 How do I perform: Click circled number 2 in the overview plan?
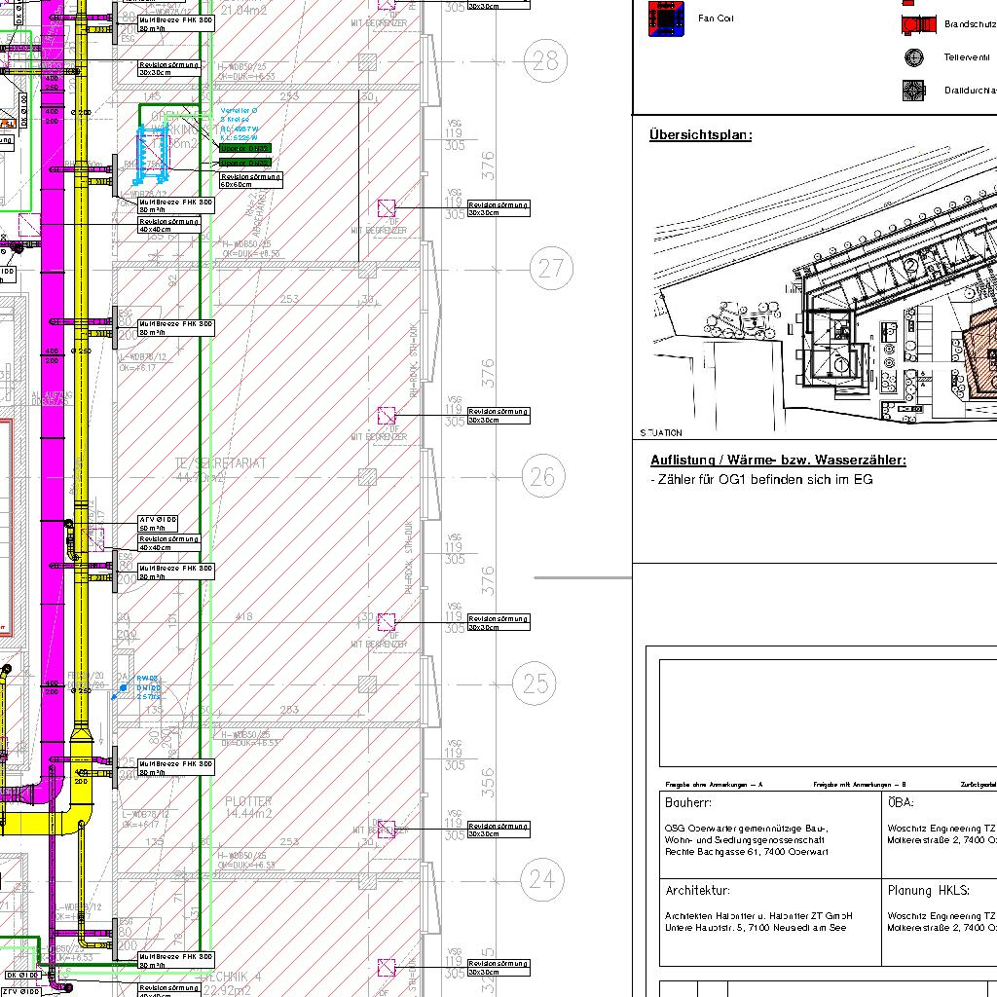[x=911, y=266]
